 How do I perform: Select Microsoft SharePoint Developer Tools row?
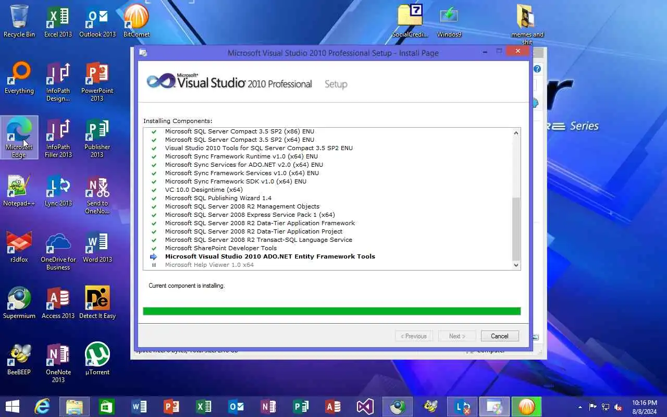[221, 248]
